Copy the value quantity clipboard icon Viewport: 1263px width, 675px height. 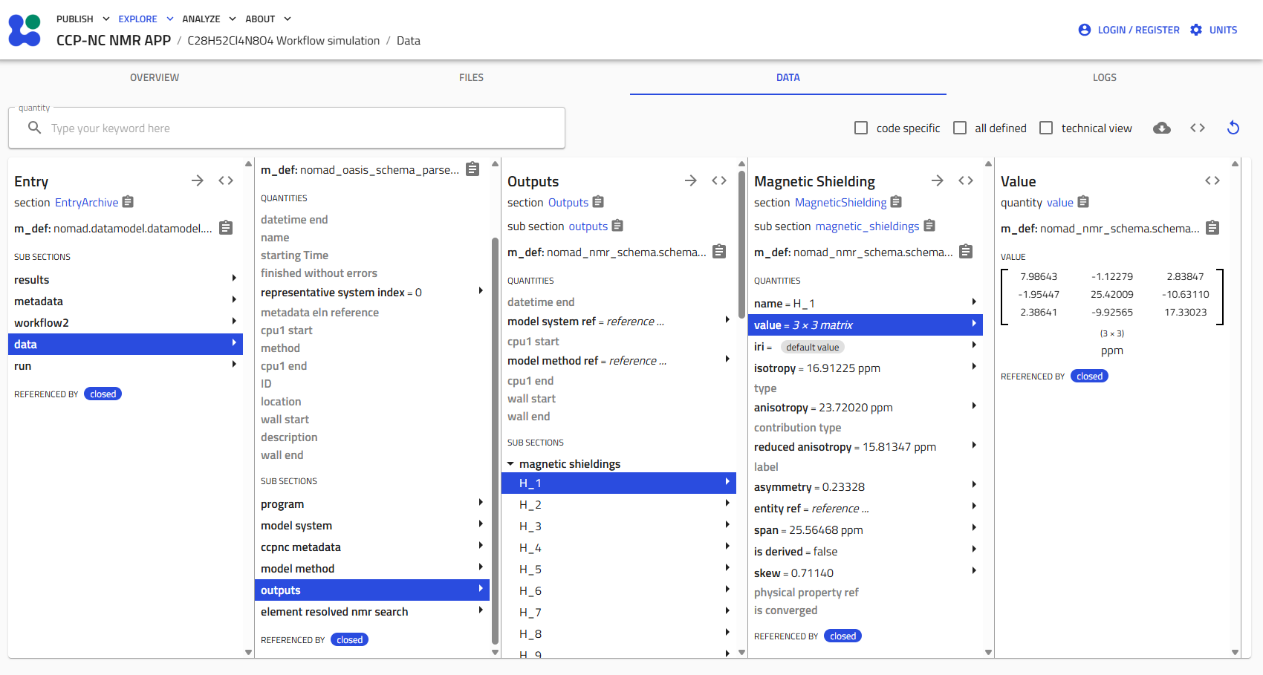(x=1083, y=202)
